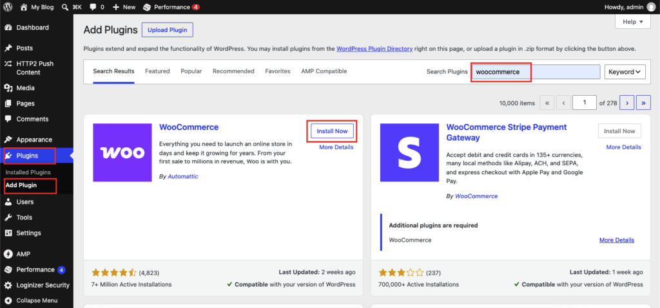Viewport: 660px width, 308px height.
Task: Open the WooCommerce plugin title link
Action: (189, 127)
